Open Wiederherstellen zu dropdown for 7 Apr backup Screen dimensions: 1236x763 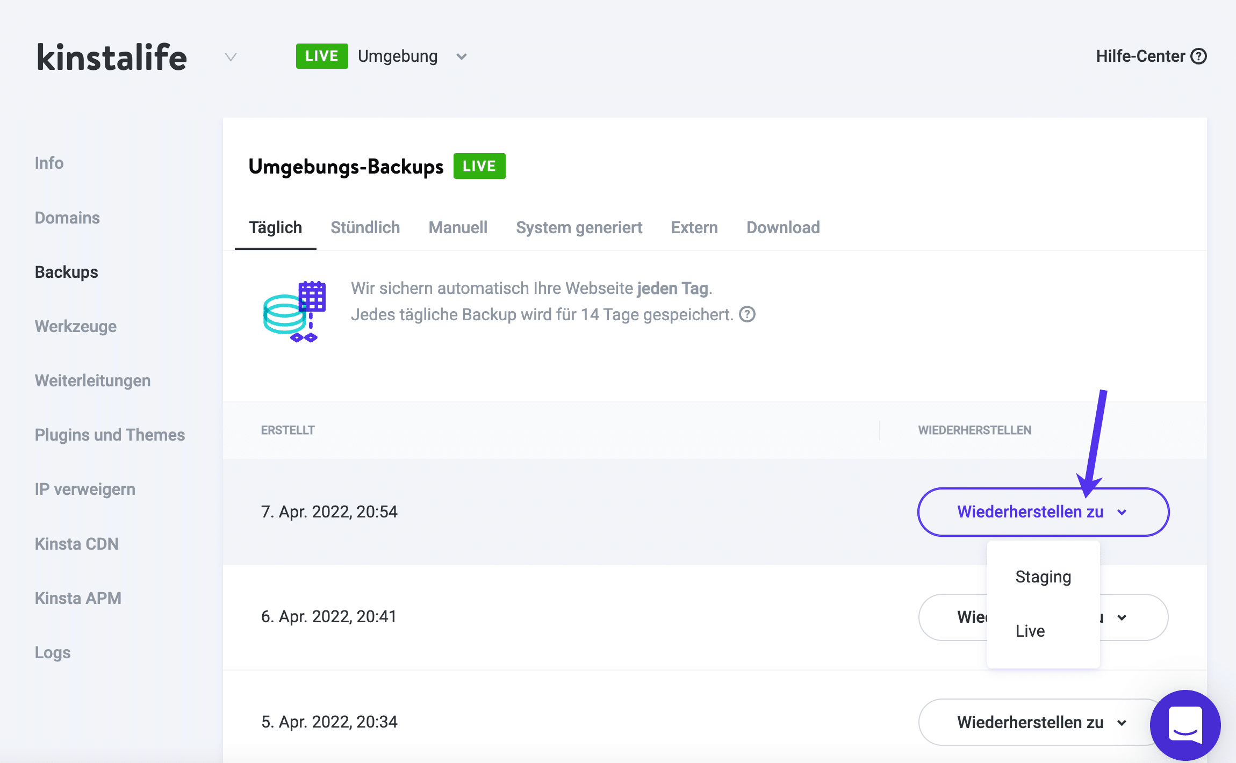[x=1043, y=512]
